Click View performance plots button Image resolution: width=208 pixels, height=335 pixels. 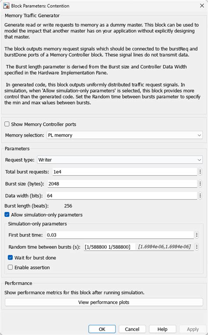tap(104, 302)
